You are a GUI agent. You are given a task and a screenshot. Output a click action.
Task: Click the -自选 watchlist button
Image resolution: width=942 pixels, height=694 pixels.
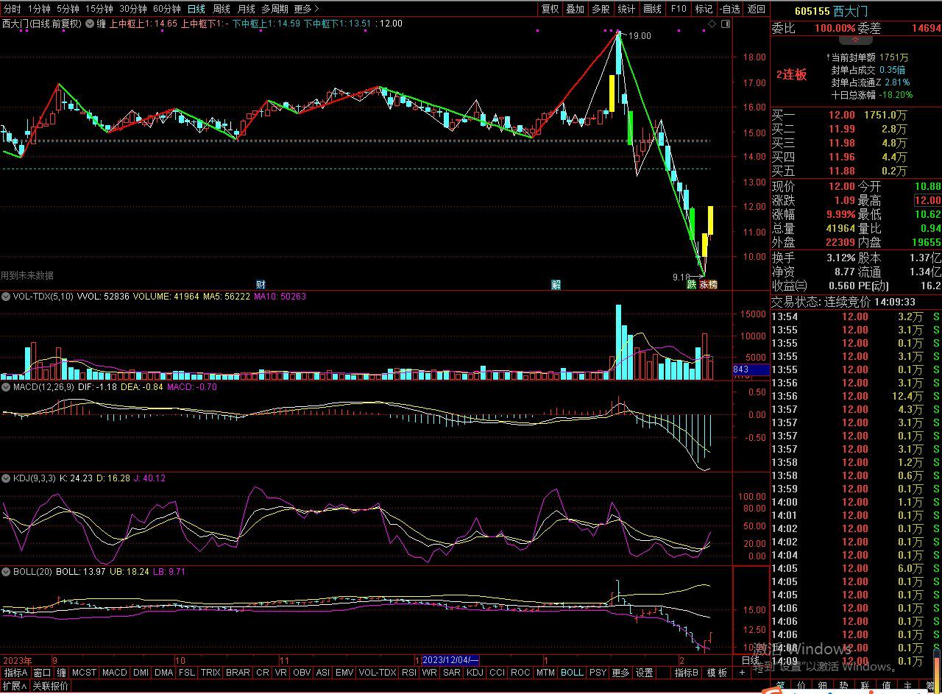[729, 9]
